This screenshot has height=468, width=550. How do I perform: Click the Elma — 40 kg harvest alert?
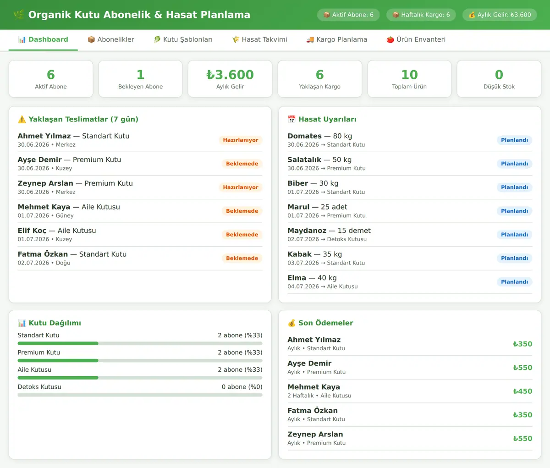[x=410, y=282]
